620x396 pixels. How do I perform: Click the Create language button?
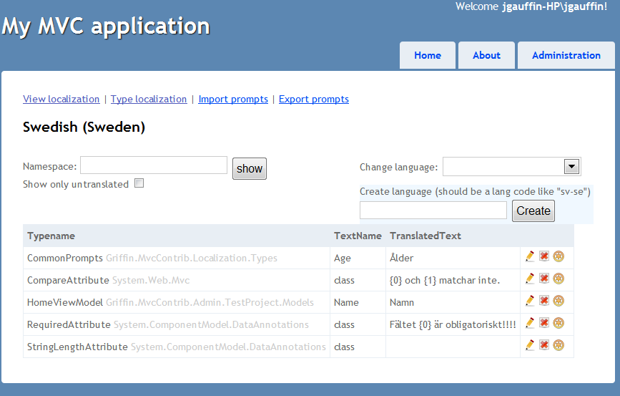click(533, 211)
